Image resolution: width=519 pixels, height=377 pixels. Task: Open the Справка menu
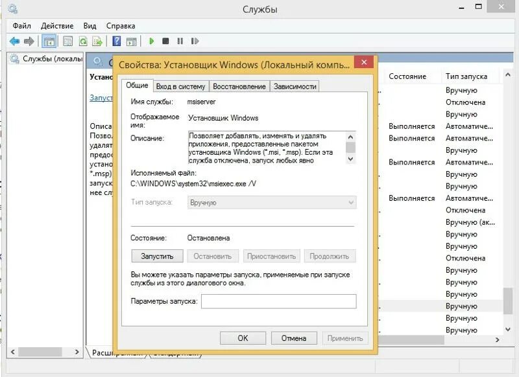click(121, 26)
